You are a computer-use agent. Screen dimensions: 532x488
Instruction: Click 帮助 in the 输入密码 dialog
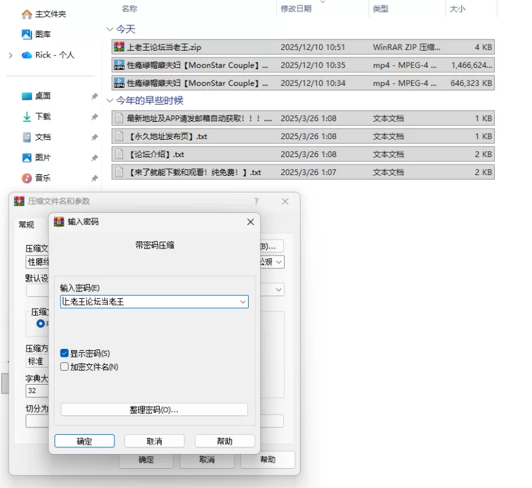[x=225, y=441]
